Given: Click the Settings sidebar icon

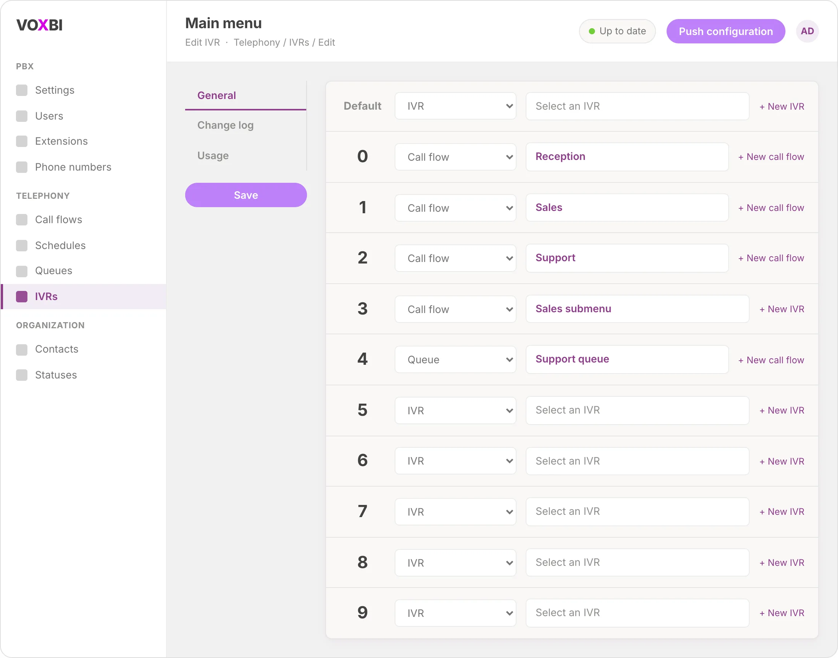Looking at the screenshot, I should click(x=22, y=90).
